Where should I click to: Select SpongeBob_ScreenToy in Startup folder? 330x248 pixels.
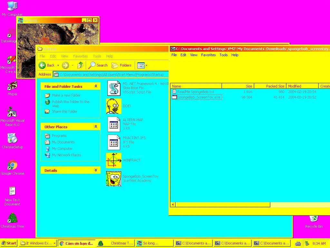coord(114,178)
